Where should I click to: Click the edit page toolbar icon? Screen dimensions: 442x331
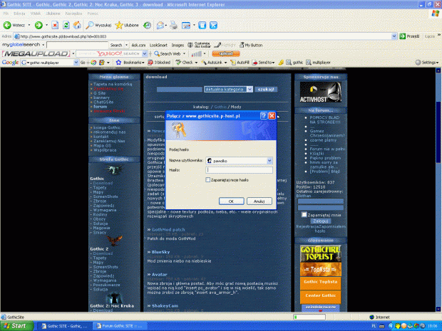[x=186, y=26]
